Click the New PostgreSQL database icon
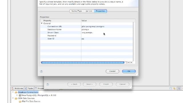 click(20, 95)
